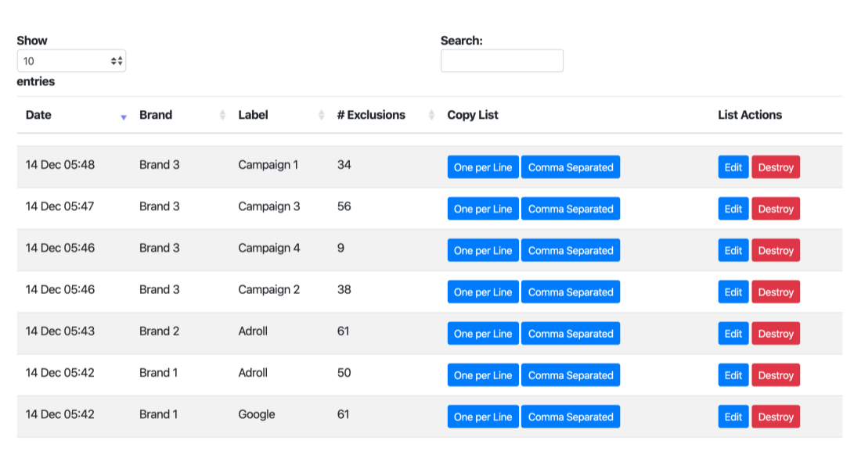861x469 pixels.
Task: Copy Campaign 4 list One per Line
Action: [483, 250]
